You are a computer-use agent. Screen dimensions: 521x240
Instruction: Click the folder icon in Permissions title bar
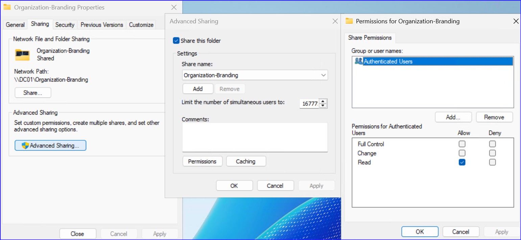coord(349,21)
